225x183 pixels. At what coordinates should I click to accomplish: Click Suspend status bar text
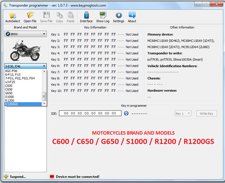click(18, 176)
